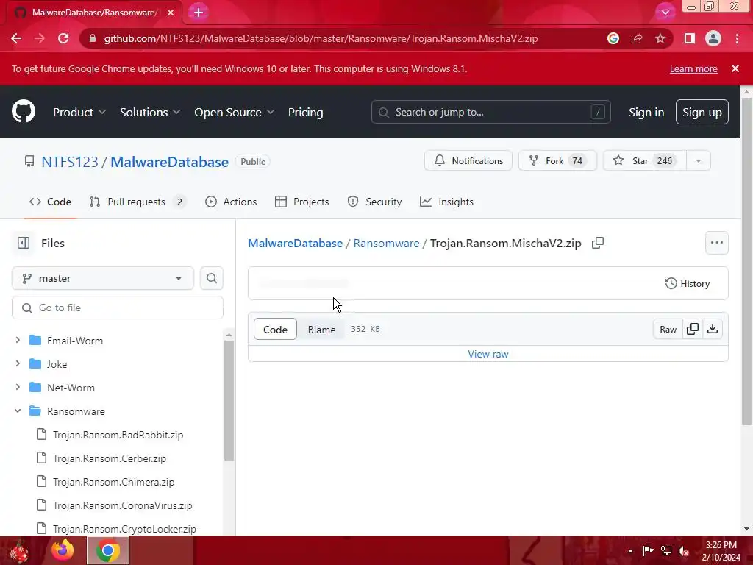Open Trojan.Ransom.BadRabbit.zip in tree

pos(118,435)
